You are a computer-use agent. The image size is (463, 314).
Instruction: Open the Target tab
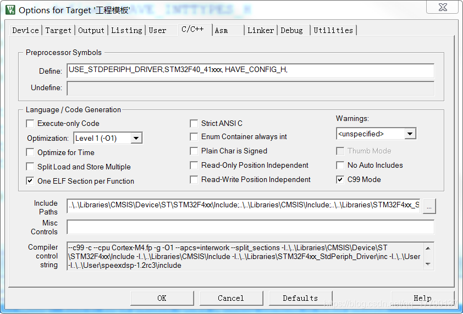click(x=58, y=30)
